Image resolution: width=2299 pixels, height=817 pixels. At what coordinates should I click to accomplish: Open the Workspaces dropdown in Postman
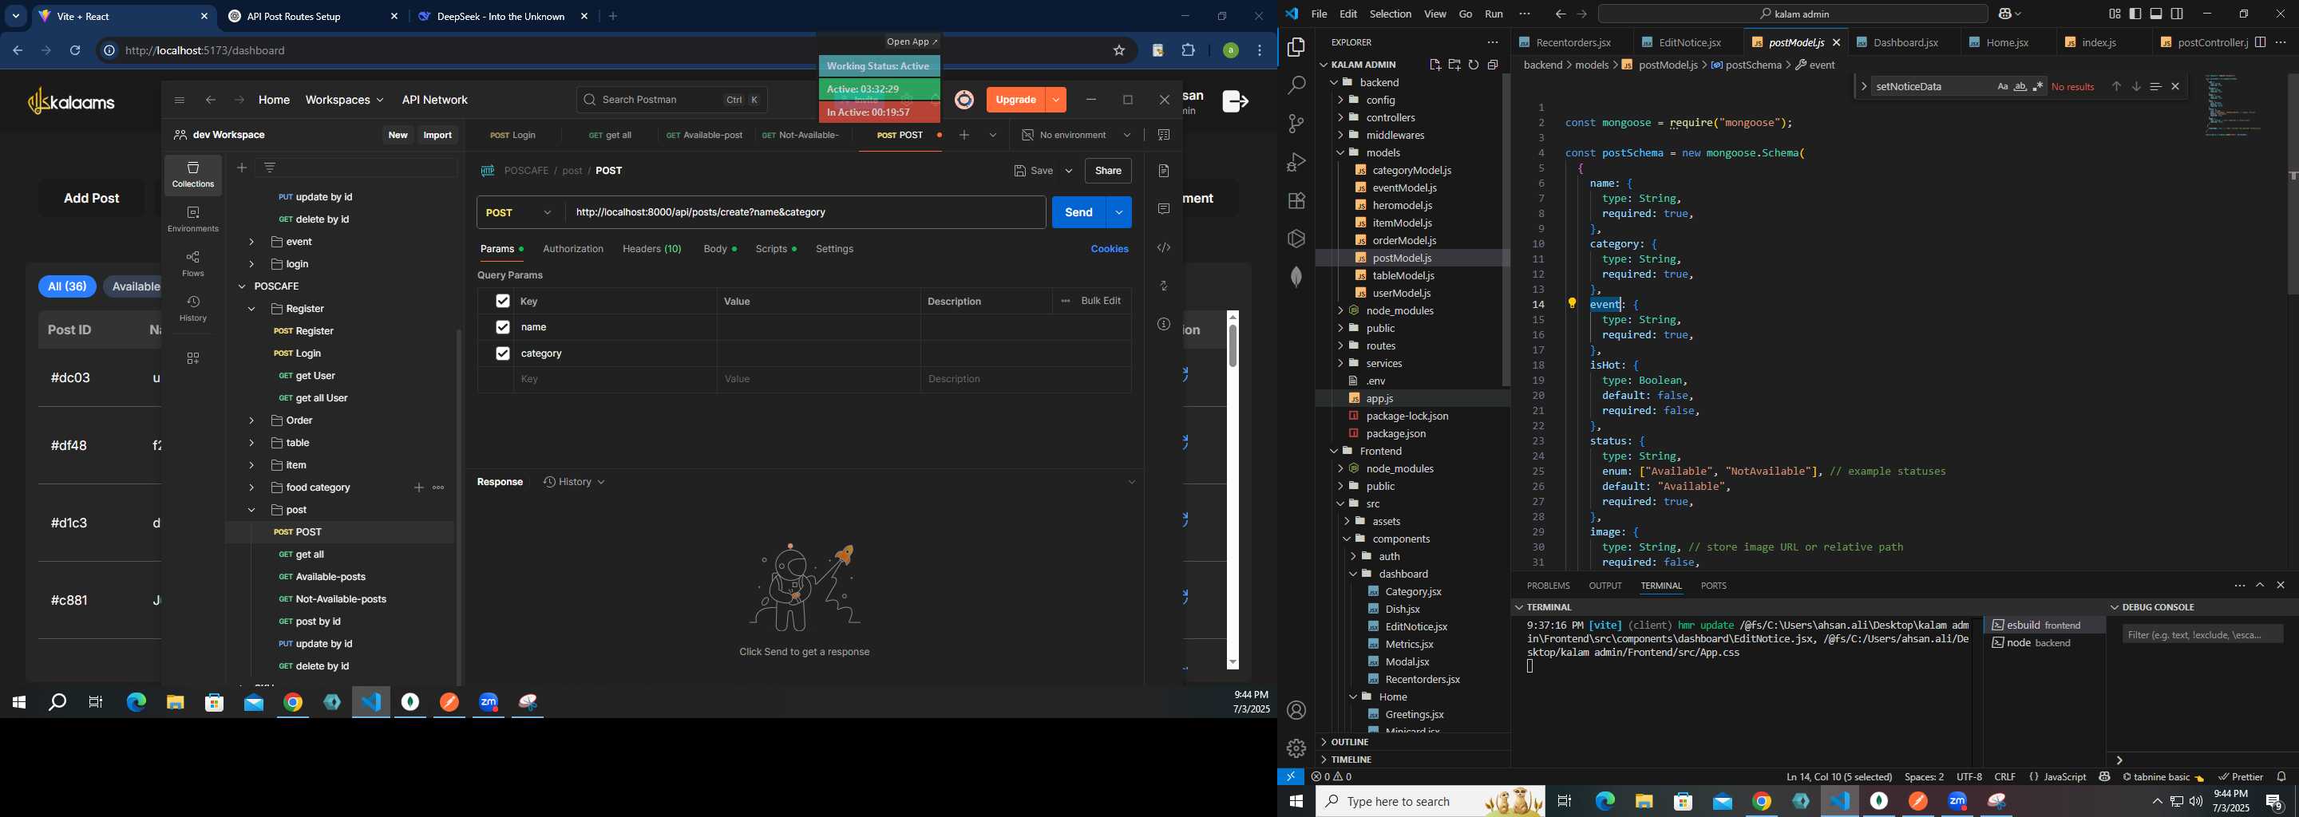[x=345, y=100]
